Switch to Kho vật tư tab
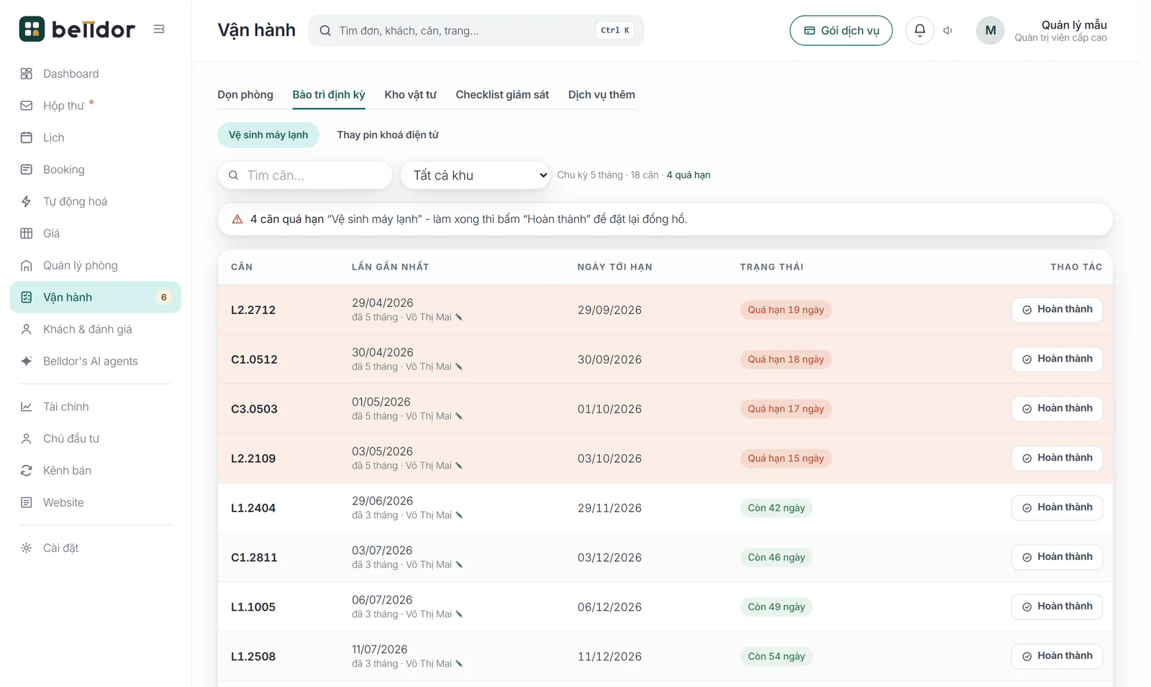 [411, 95]
